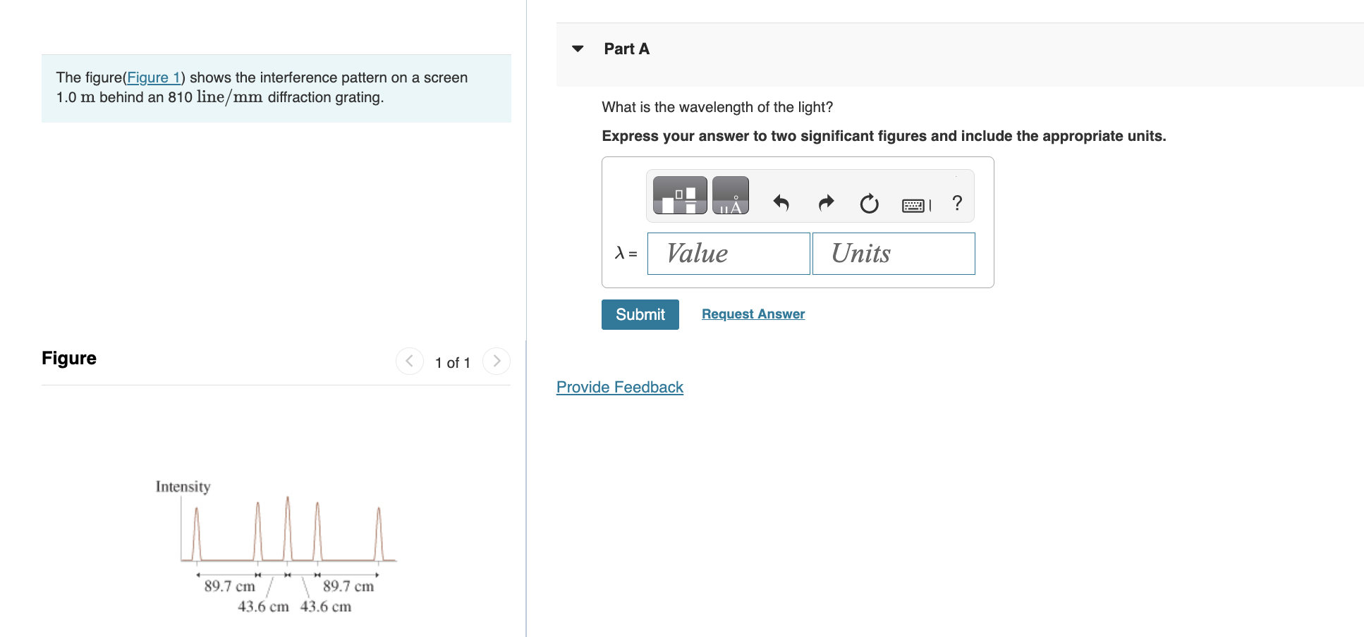The height and width of the screenshot is (637, 1364).
Task: Click the Figure section heading
Action: click(69, 358)
